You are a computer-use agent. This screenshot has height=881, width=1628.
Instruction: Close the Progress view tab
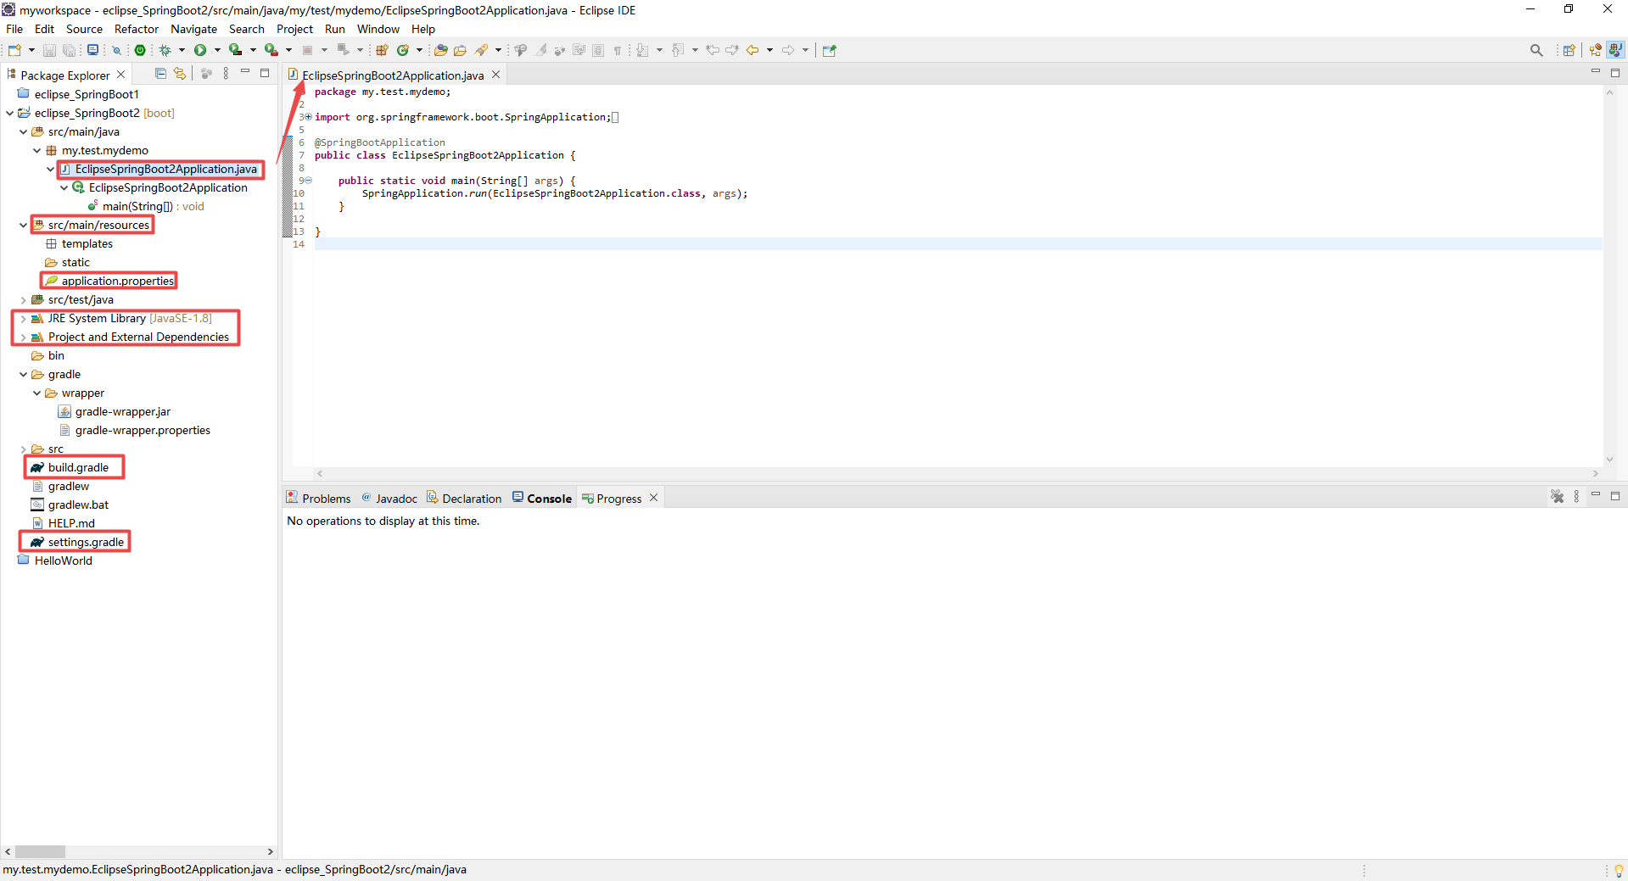(654, 498)
